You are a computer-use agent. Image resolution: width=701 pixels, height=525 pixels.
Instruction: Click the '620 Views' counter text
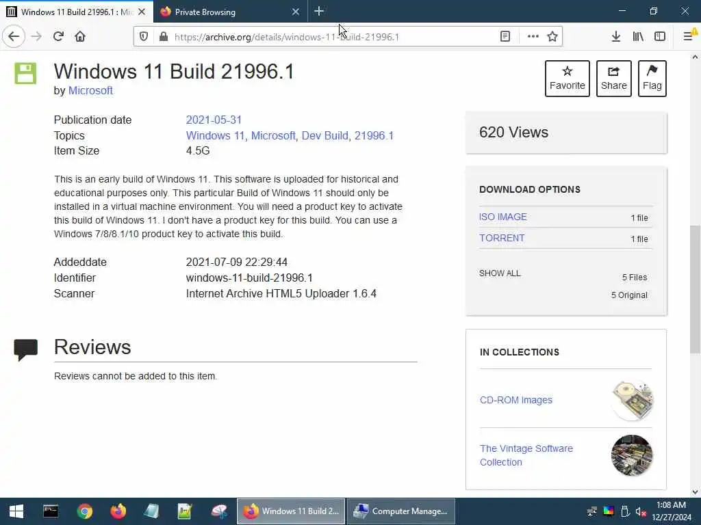(x=513, y=132)
